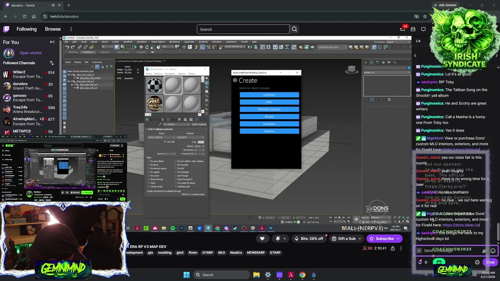The height and width of the screenshot is (281, 500).
Task: Check the See through flag
Action: [x=175, y=176]
